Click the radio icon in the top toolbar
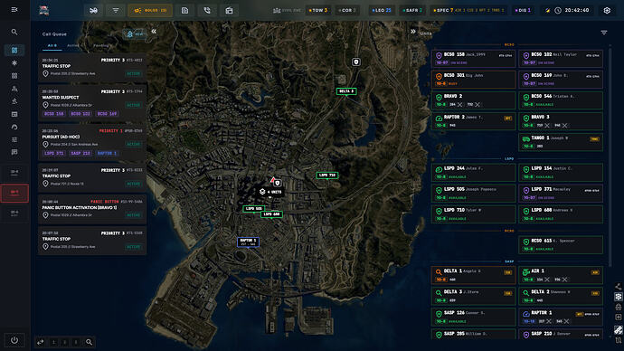Viewport: 624px width, 351px height. (229, 10)
